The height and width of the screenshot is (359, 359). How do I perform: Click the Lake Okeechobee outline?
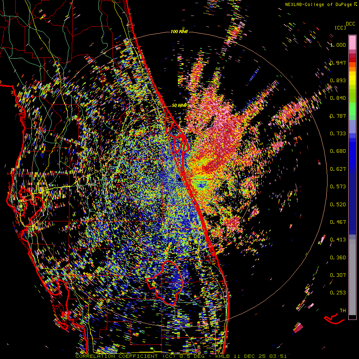165,284
